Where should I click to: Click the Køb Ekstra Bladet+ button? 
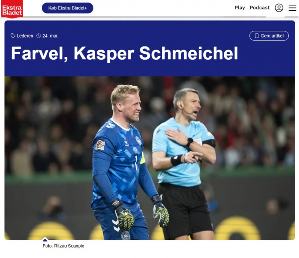pyautogui.click(x=67, y=8)
